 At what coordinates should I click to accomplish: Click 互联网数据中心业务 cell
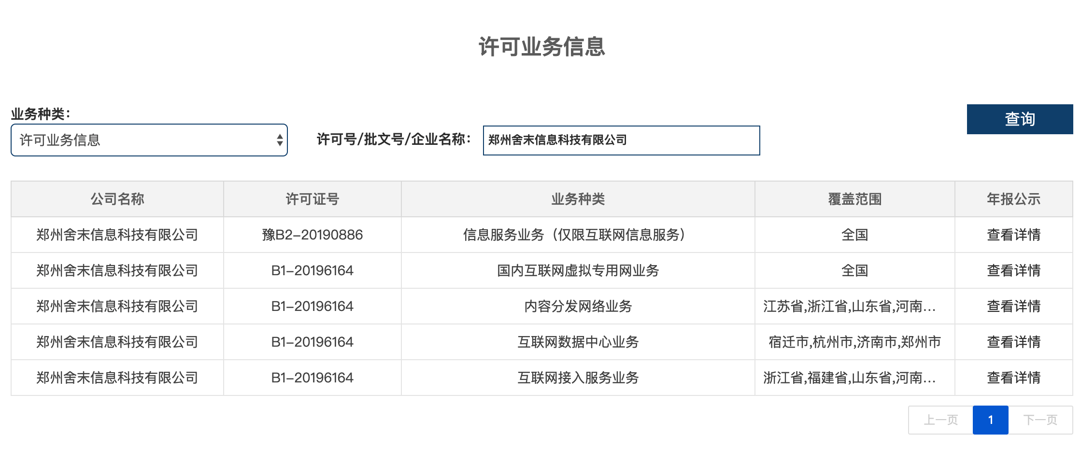coord(578,342)
